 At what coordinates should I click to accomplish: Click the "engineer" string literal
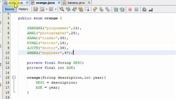point(51,53)
